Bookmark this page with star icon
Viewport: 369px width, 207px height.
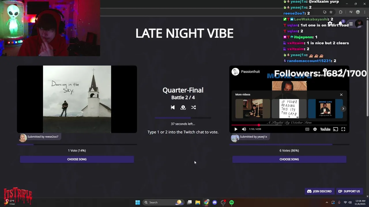pos(331,12)
